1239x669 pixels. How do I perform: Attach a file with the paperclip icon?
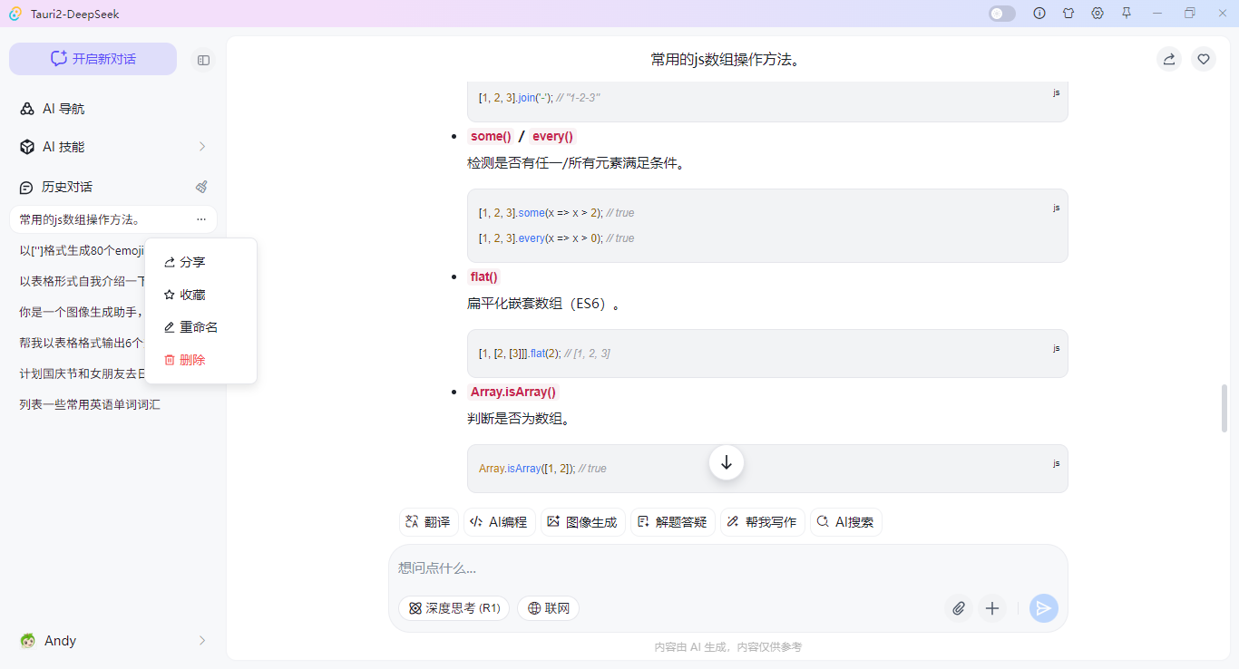[x=958, y=608]
